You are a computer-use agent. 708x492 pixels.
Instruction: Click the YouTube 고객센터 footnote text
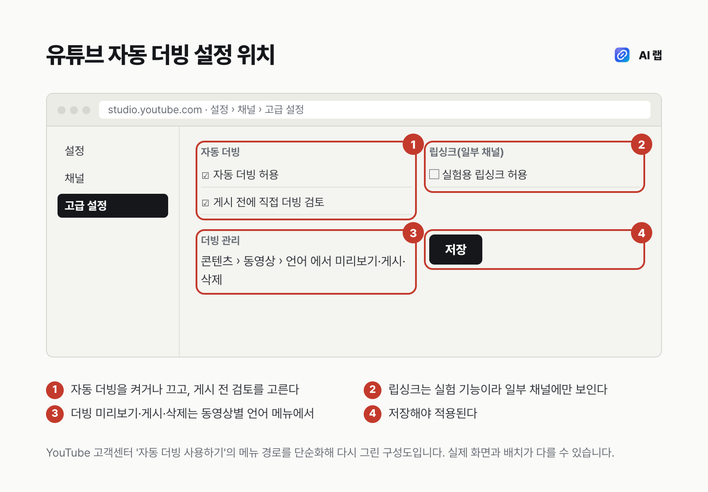click(330, 453)
